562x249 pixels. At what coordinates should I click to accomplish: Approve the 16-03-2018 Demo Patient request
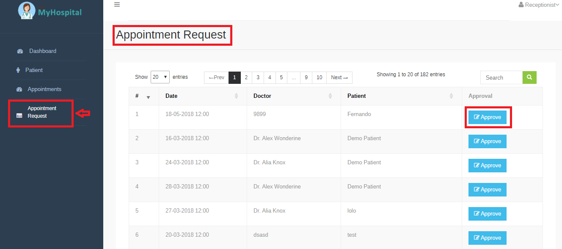pos(488,141)
